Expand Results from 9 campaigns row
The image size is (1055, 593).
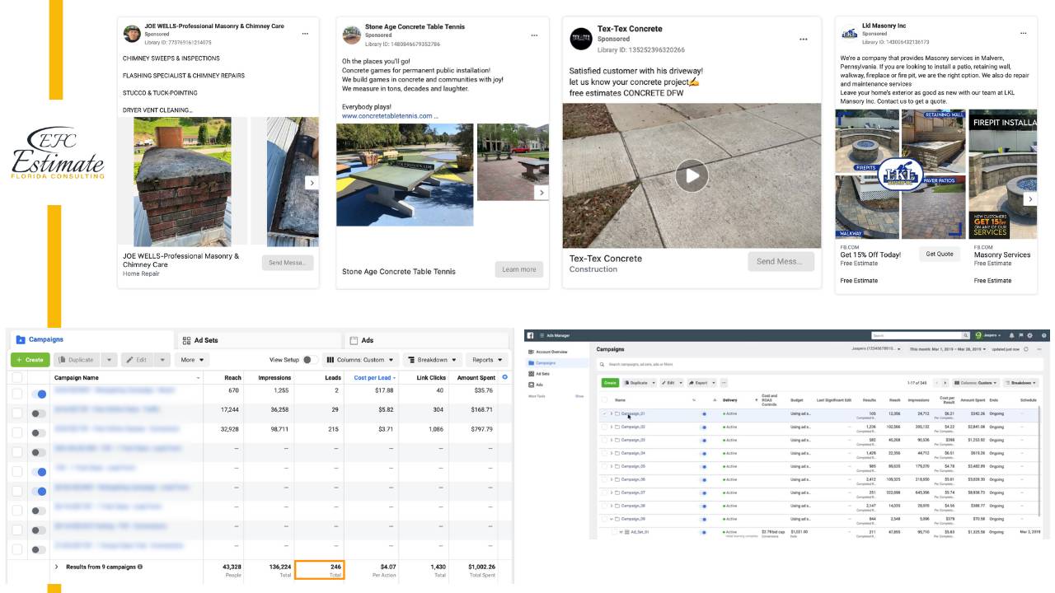(x=57, y=567)
